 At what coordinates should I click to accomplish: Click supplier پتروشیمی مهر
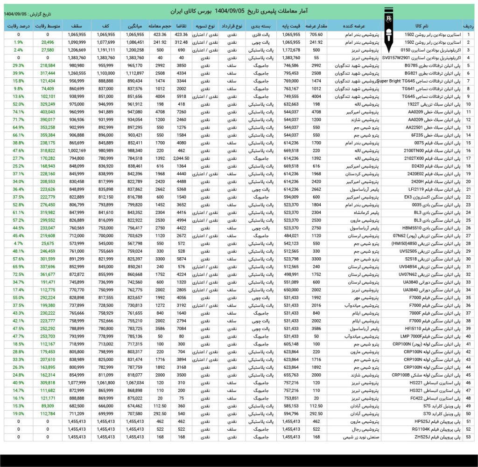354,298
